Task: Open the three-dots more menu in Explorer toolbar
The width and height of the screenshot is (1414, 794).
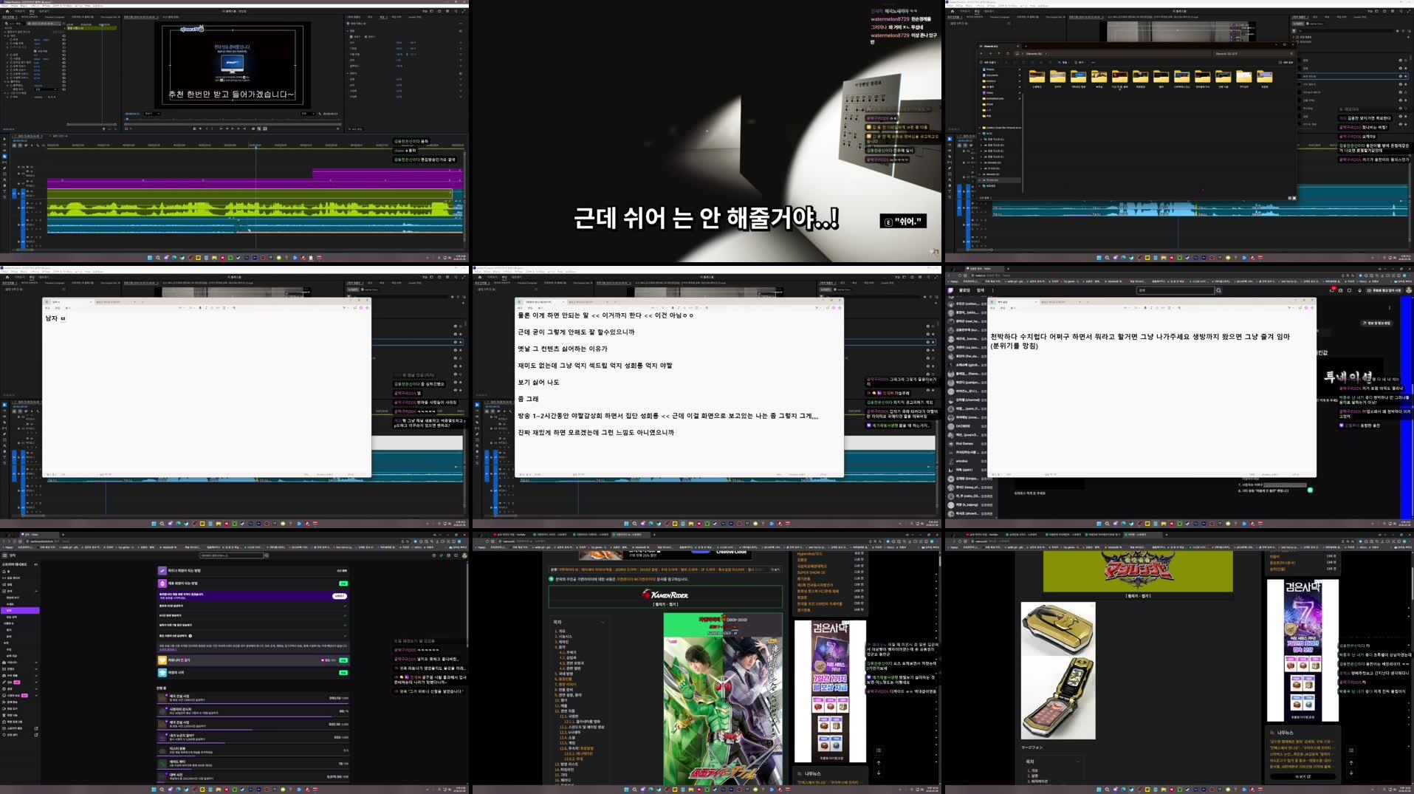Action: tap(1091, 62)
